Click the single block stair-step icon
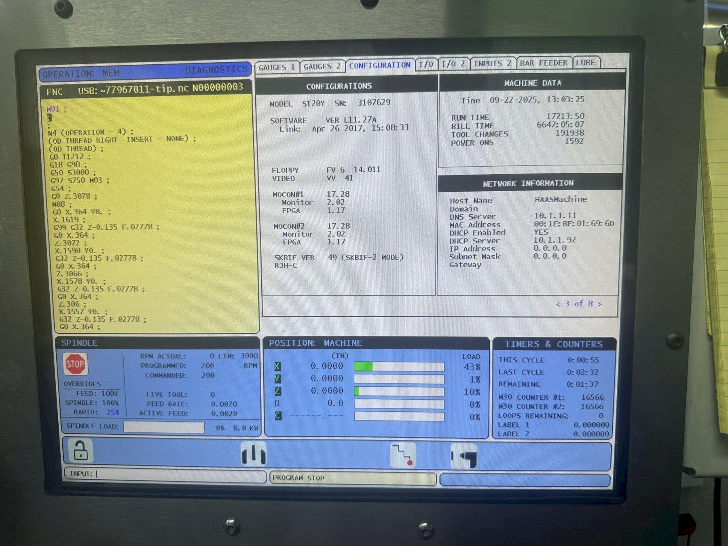Screen dimensions: 728x546 click(x=403, y=455)
